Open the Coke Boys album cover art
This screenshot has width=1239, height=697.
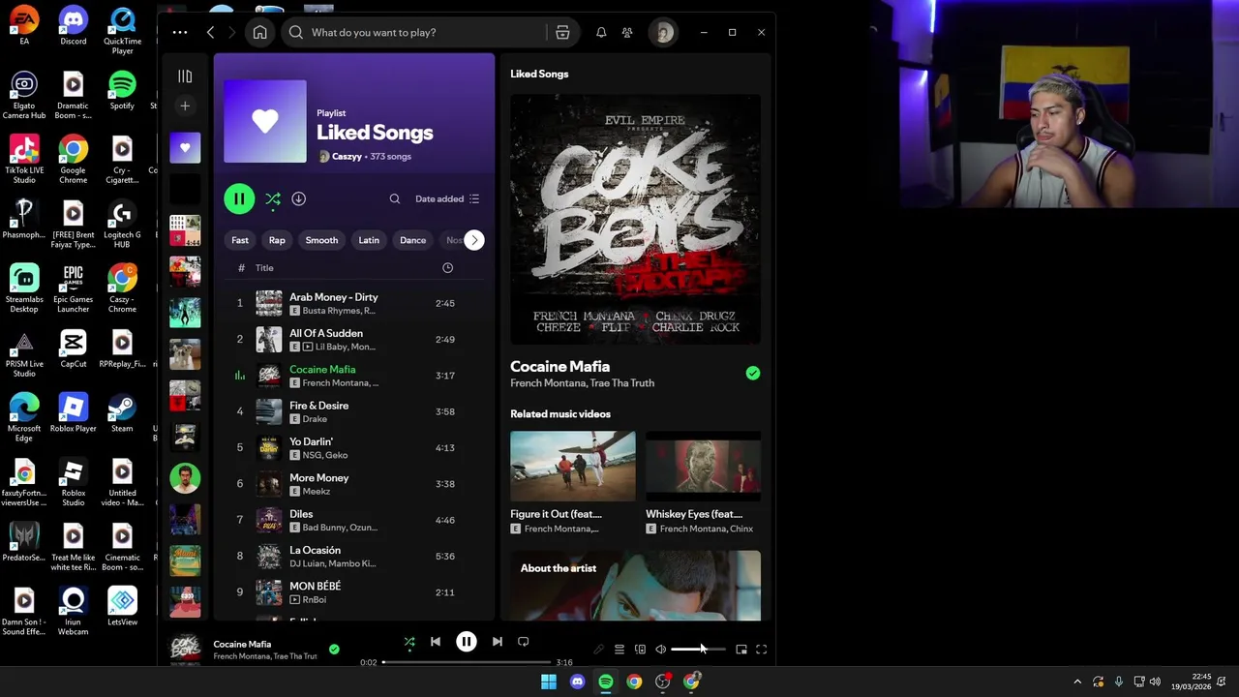[x=635, y=219]
